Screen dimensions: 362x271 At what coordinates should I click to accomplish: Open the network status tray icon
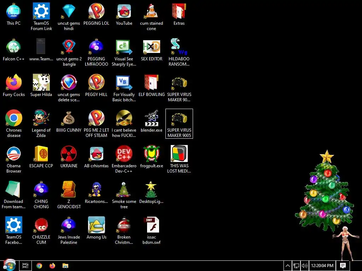296,266
